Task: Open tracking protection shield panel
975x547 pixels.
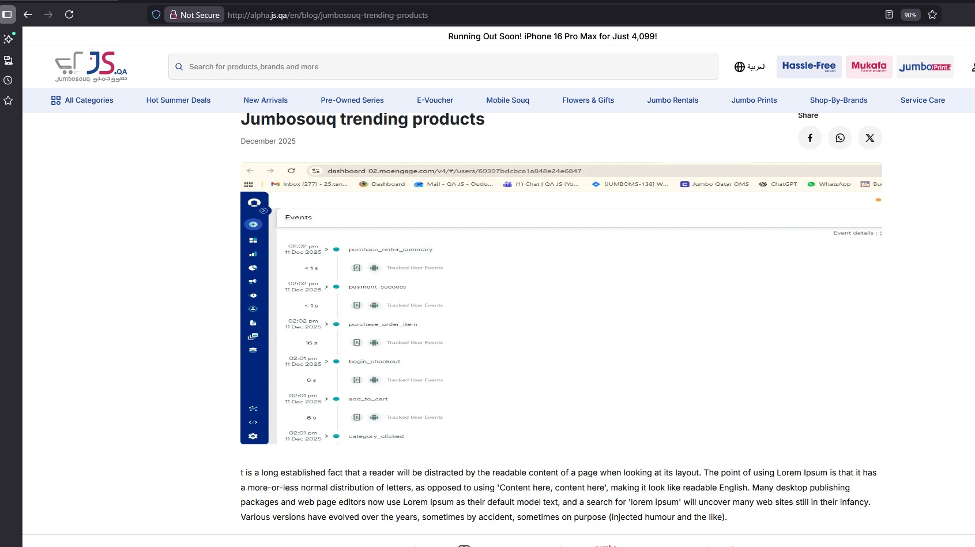Action: (x=156, y=15)
